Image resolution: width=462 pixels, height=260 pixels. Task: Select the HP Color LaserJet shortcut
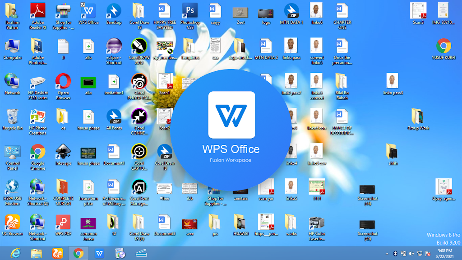coord(317,222)
